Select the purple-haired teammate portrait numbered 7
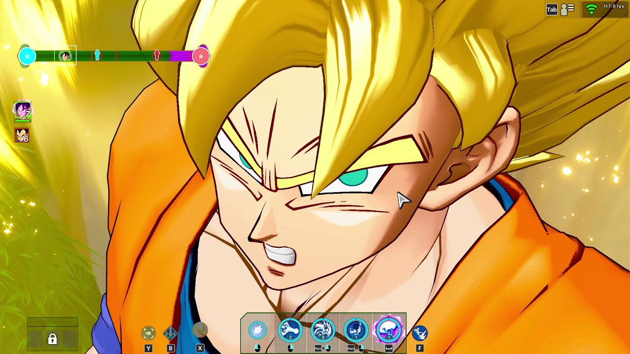Screen dimensions: 630x354 pos(22,110)
